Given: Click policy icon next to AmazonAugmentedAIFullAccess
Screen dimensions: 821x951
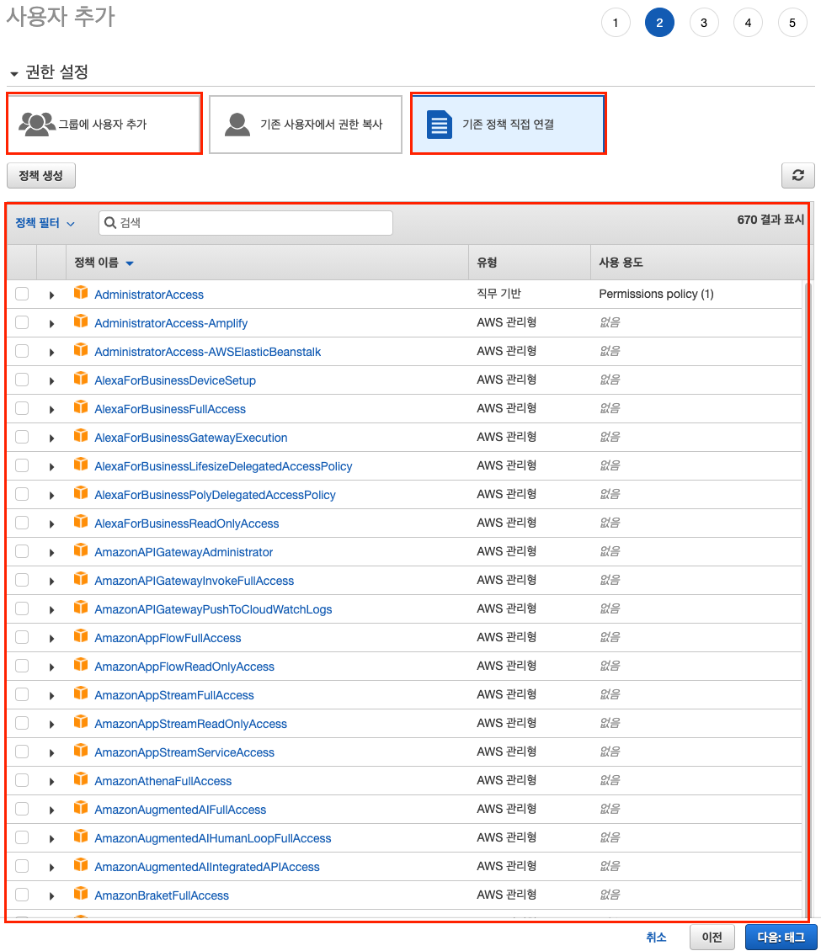Looking at the screenshot, I should [x=81, y=807].
